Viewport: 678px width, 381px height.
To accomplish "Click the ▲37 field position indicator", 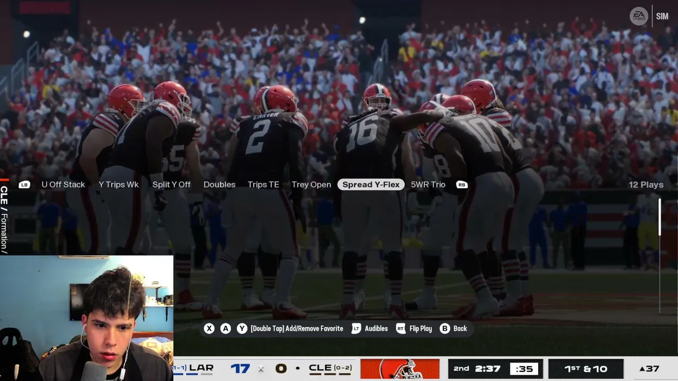I will pos(649,369).
